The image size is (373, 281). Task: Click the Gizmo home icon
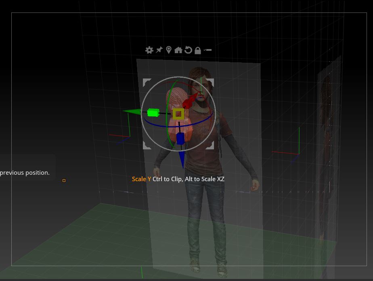(x=178, y=50)
